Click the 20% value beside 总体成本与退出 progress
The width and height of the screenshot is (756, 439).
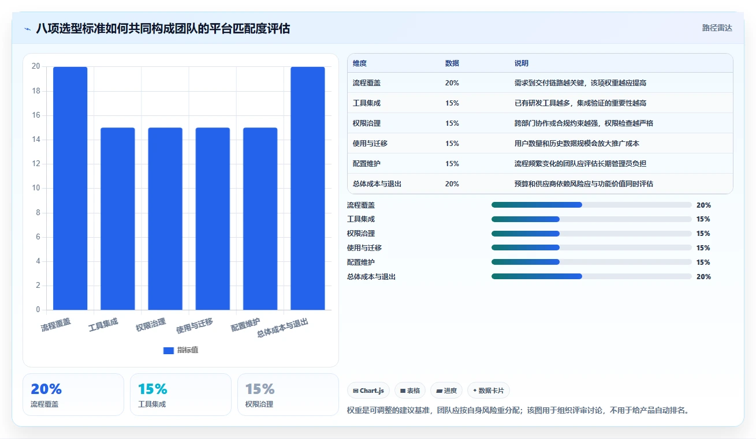(703, 276)
